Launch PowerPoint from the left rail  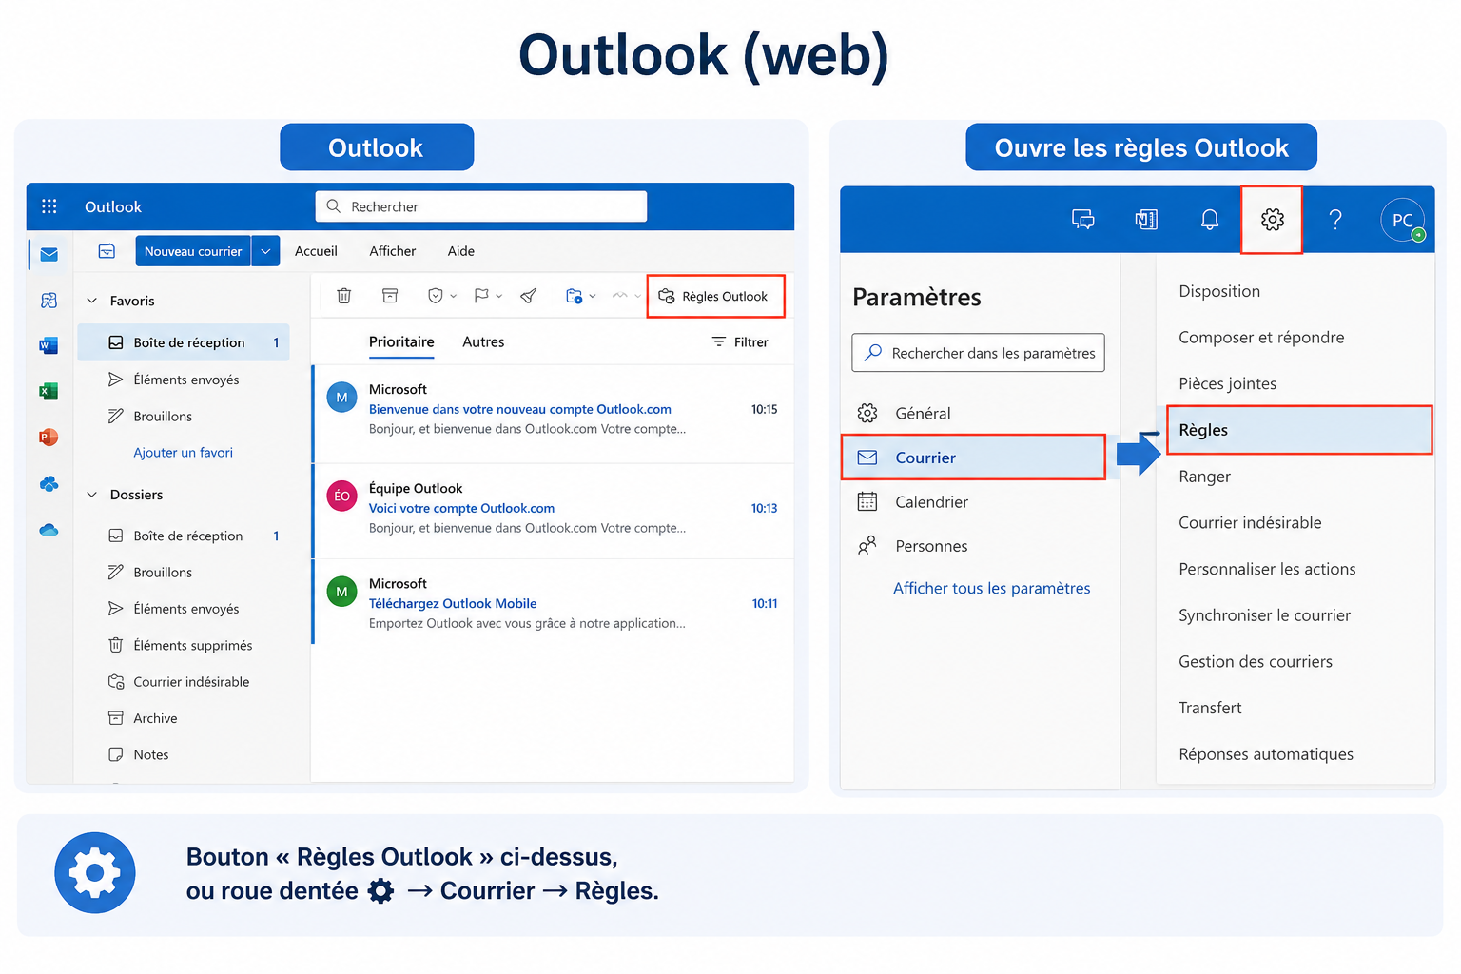pyautogui.click(x=49, y=437)
